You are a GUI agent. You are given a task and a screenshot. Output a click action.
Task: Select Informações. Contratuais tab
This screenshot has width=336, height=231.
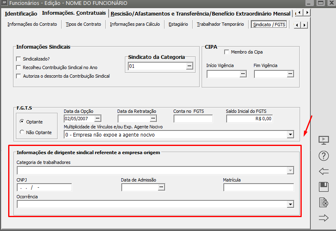tap(74, 13)
